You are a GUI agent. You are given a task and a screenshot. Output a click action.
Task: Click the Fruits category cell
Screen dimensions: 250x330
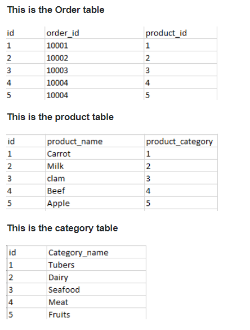coord(96,314)
